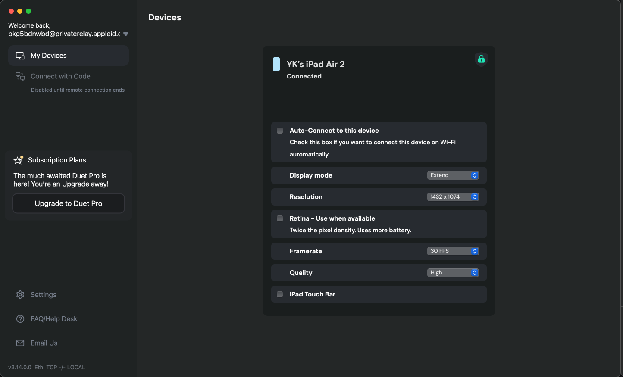Screen dimensions: 623x377
Task: Open the Quality High dropdown
Action: [x=453, y=273]
